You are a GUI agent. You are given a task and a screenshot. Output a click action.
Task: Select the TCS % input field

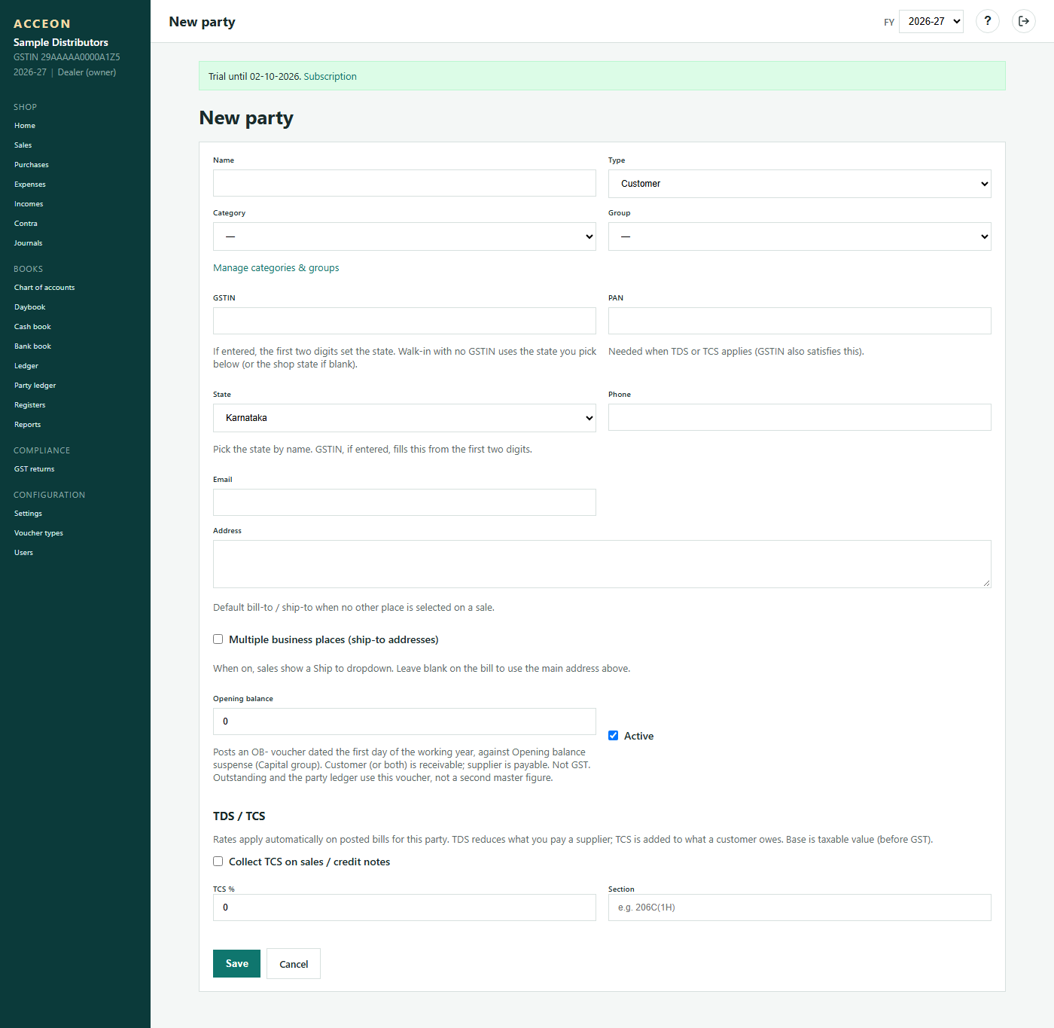point(404,908)
